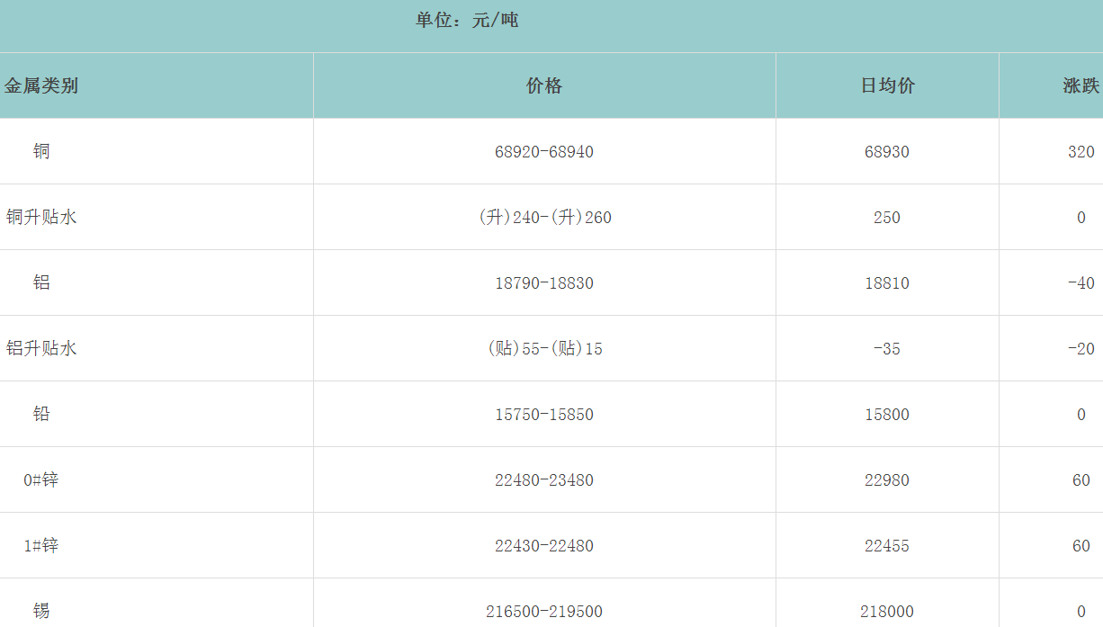1103x627 pixels.
Task: Select the 铝 metal row label
Action: click(x=41, y=282)
